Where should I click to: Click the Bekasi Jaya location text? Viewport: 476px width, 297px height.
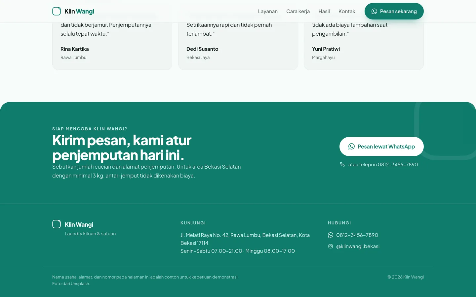198,57
